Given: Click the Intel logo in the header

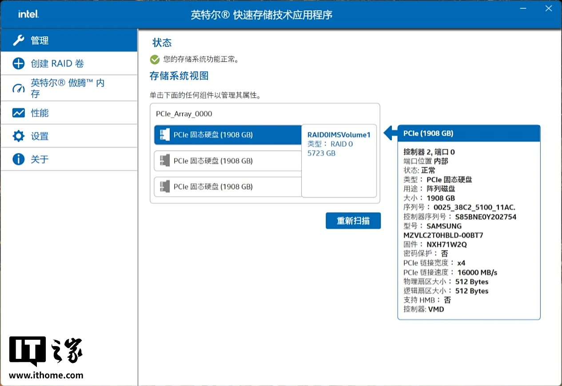Looking at the screenshot, I should [x=28, y=14].
